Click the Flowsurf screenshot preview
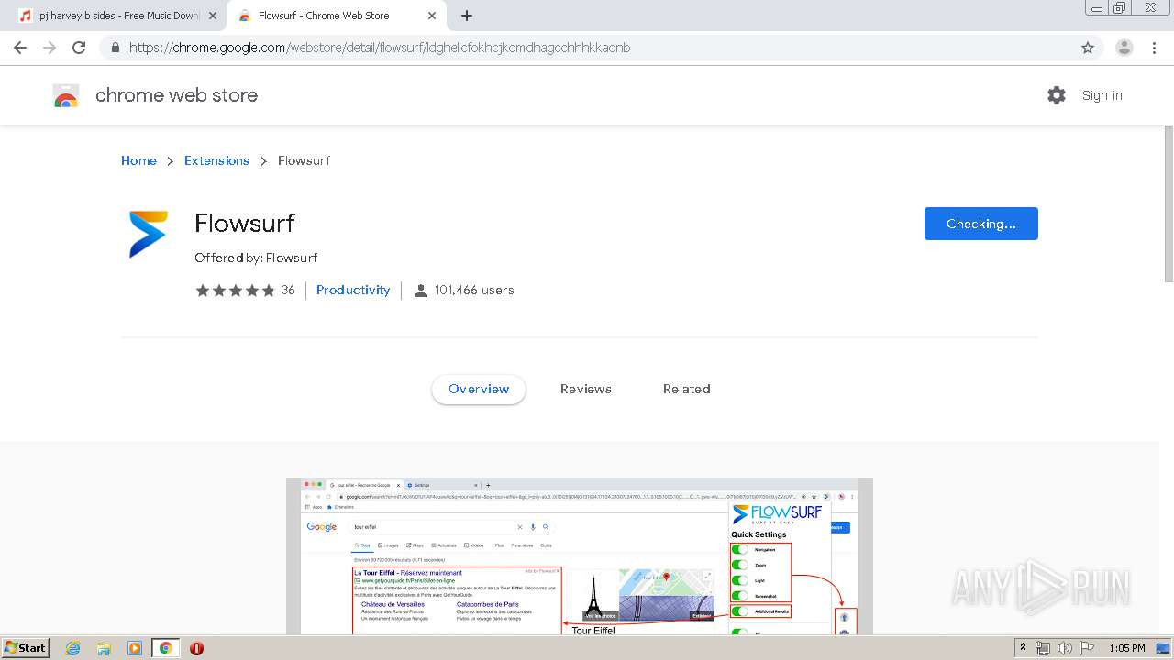1174x660 pixels. point(580,556)
